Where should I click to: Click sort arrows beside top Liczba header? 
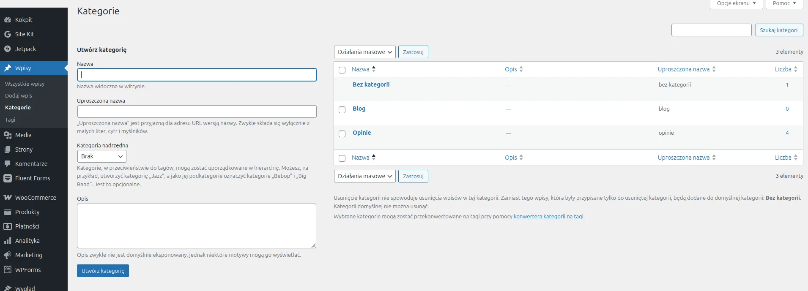click(795, 69)
